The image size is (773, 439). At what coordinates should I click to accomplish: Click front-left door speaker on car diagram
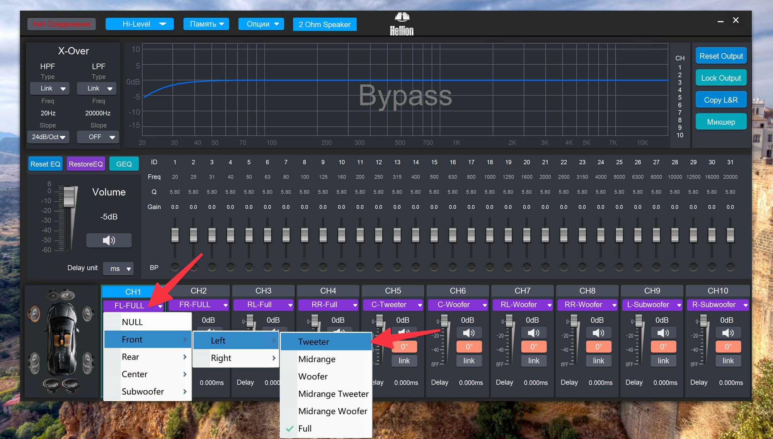34,314
